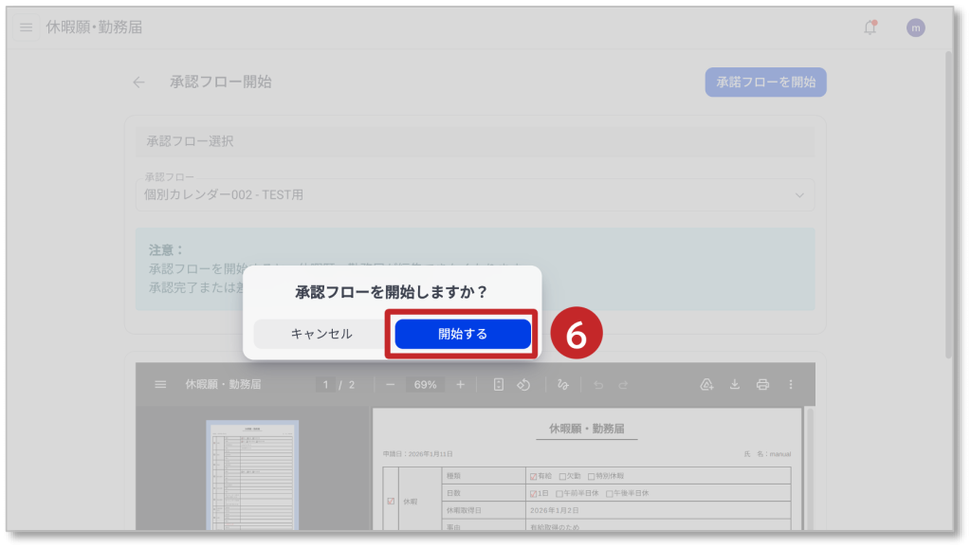Toggle the PDF viewer sidebar menu icon
Screen dimensions: 971x549
(160, 385)
